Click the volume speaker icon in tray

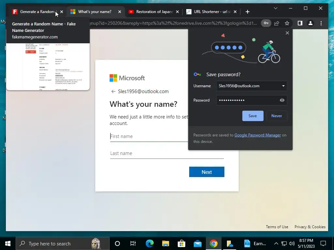point(292,243)
